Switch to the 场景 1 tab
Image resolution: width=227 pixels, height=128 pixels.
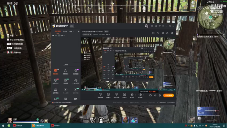(72, 31)
